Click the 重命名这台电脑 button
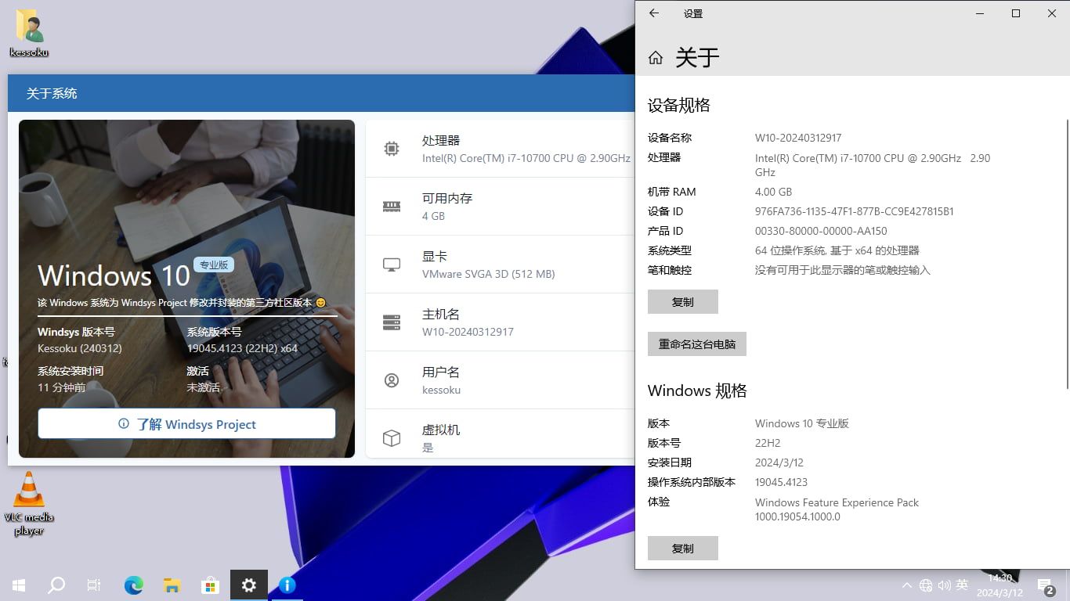1070x601 pixels. pyautogui.click(x=696, y=344)
